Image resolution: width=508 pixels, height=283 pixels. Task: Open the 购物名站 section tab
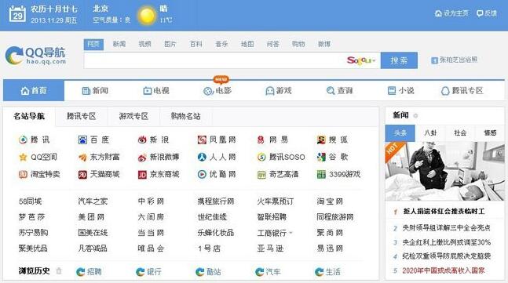click(185, 116)
